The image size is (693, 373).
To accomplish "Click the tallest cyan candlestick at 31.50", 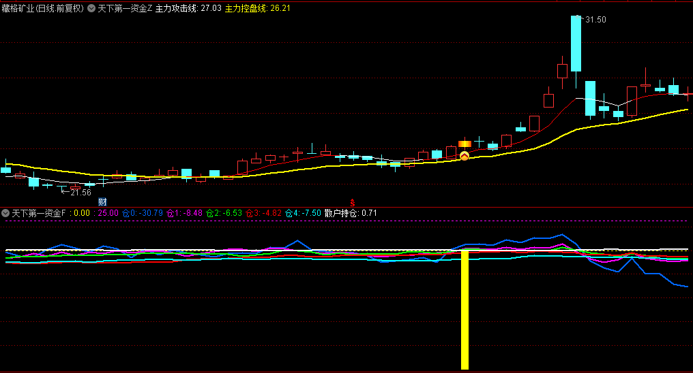I will [x=576, y=43].
